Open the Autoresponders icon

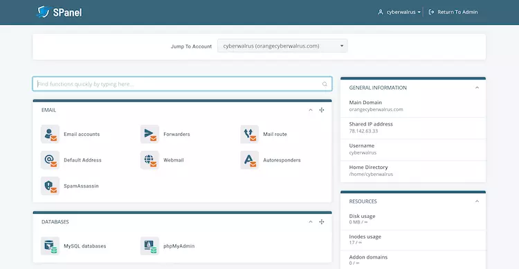[249, 160]
